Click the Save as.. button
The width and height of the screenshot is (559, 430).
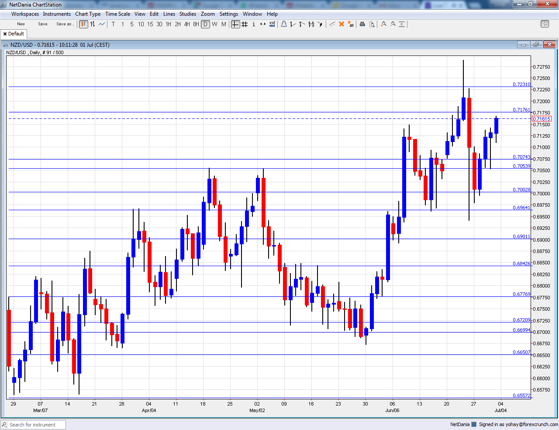click(65, 24)
